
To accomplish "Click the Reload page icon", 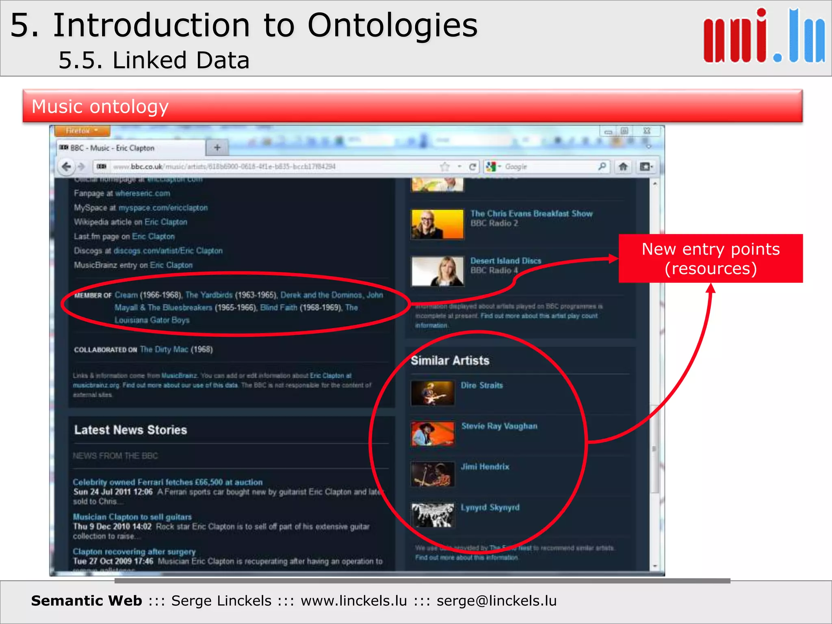I will point(472,167).
